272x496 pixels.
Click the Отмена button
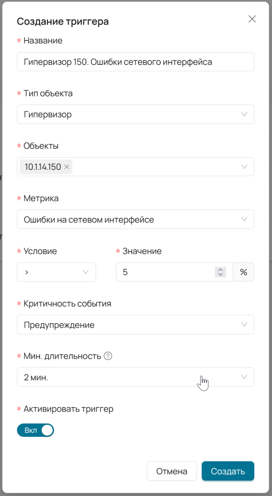click(x=172, y=471)
